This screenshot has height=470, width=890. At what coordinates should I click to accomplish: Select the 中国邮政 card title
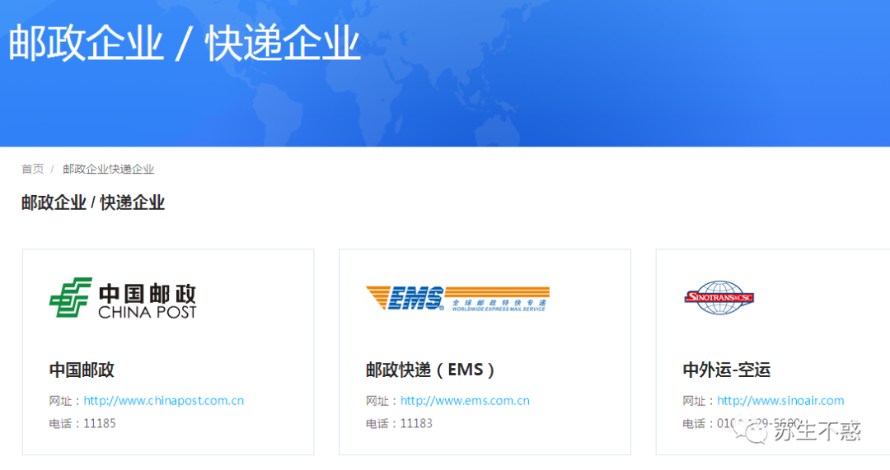82,370
